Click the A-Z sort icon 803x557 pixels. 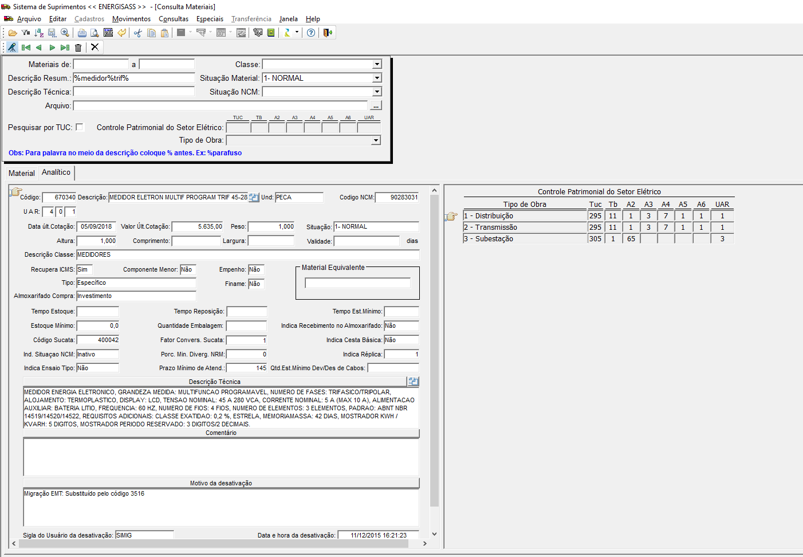[x=39, y=33]
